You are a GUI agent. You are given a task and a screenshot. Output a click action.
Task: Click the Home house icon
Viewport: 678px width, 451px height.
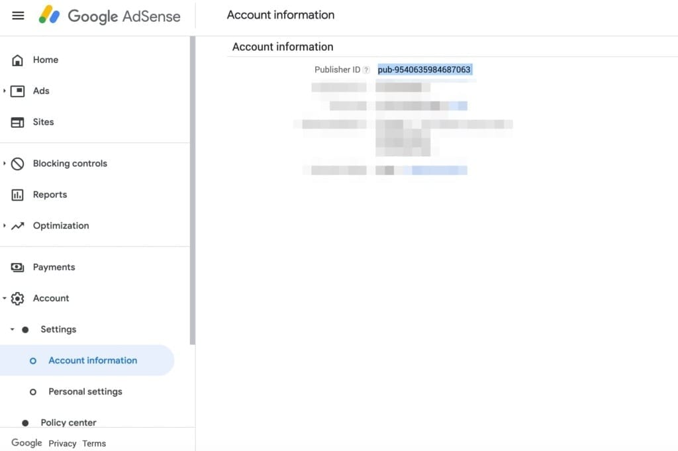click(17, 60)
